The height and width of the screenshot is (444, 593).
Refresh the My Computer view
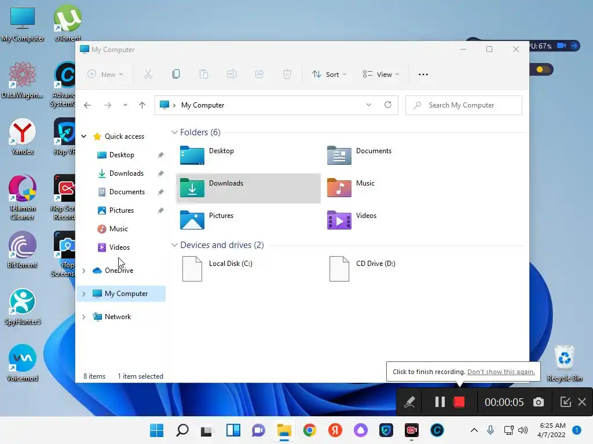(388, 105)
